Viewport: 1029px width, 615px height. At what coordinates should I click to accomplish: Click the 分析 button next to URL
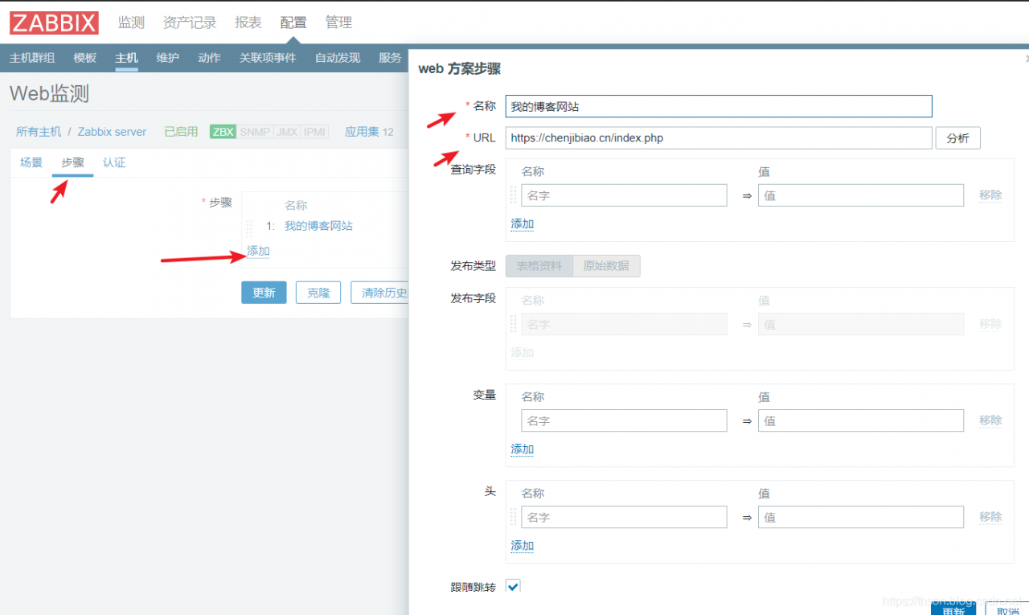click(x=958, y=138)
